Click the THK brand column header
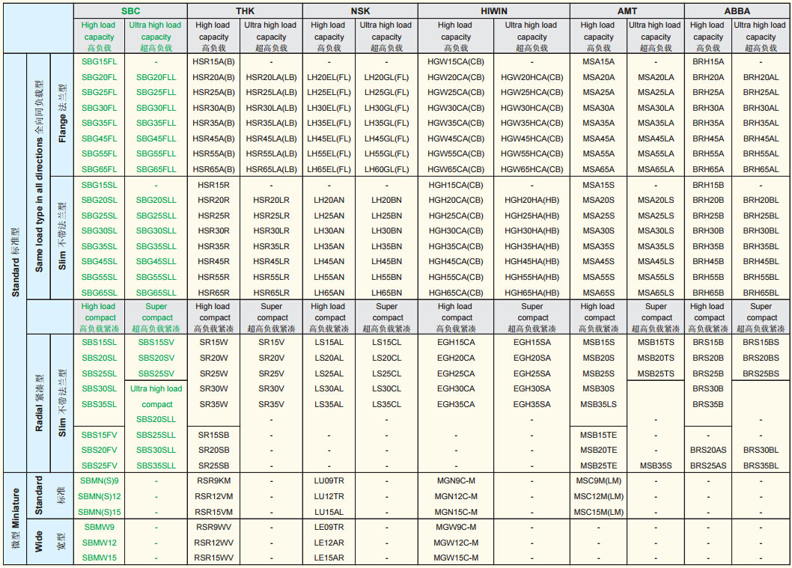 click(x=245, y=10)
